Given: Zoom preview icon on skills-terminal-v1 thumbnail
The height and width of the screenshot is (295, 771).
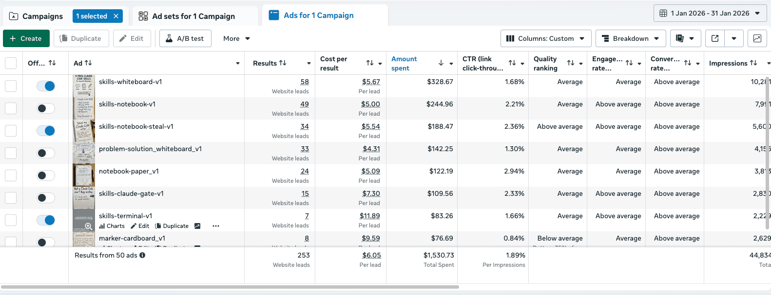Looking at the screenshot, I should pos(88,226).
